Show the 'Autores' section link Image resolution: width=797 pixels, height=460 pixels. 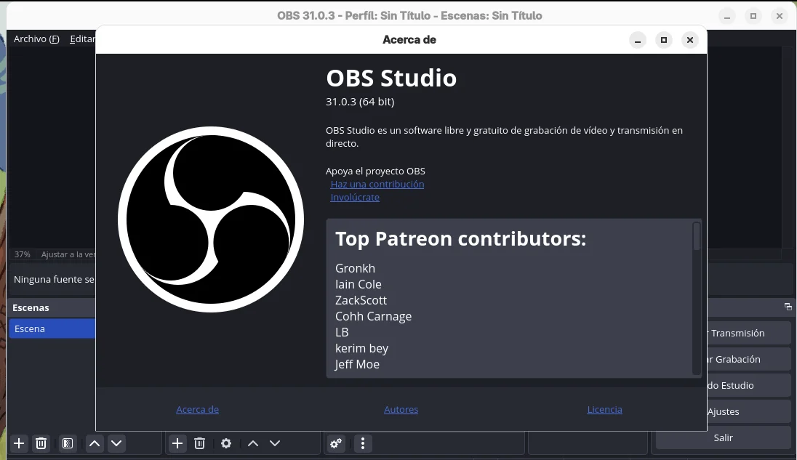click(x=401, y=409)
